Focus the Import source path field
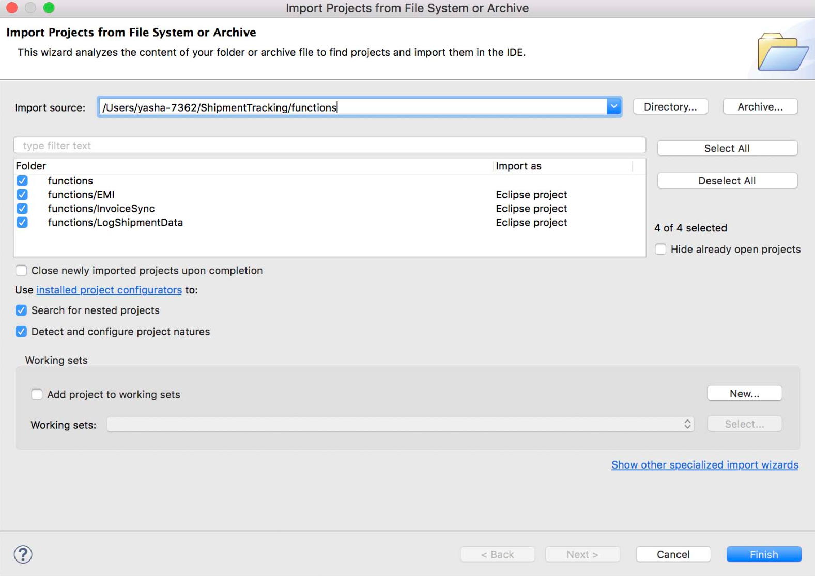 tap(352, 107)
